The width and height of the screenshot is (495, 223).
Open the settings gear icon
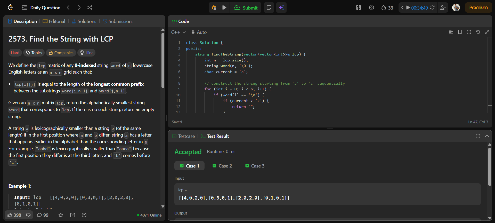click(371, 8)
